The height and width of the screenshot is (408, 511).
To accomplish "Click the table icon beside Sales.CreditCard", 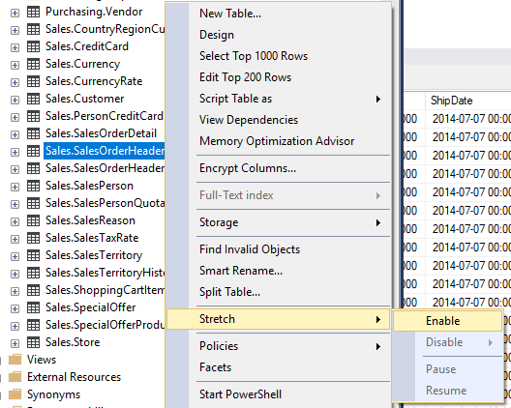I will (33, 46).
